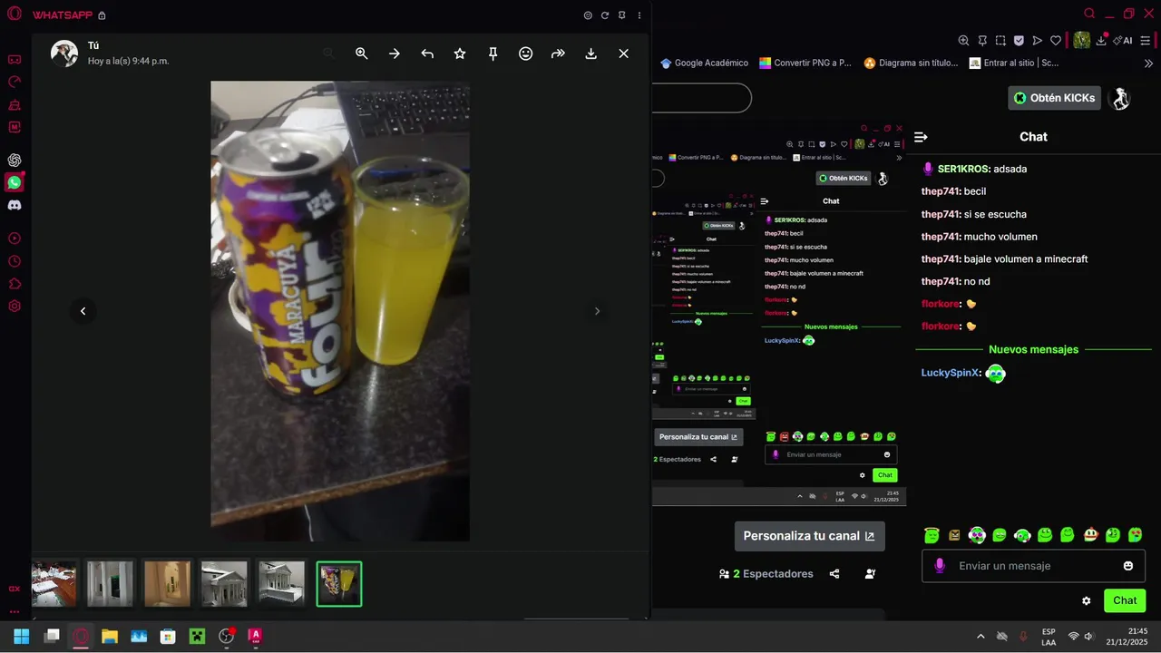Open sidebar three-dots more options

(15, 611)
